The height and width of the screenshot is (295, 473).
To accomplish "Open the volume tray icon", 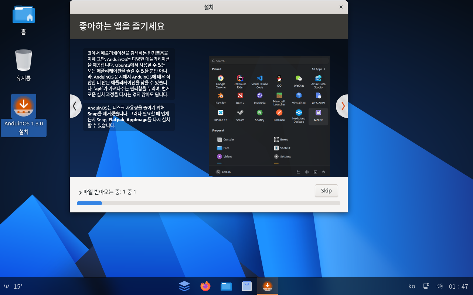I will pyautogui.click(x=439, y=286).
